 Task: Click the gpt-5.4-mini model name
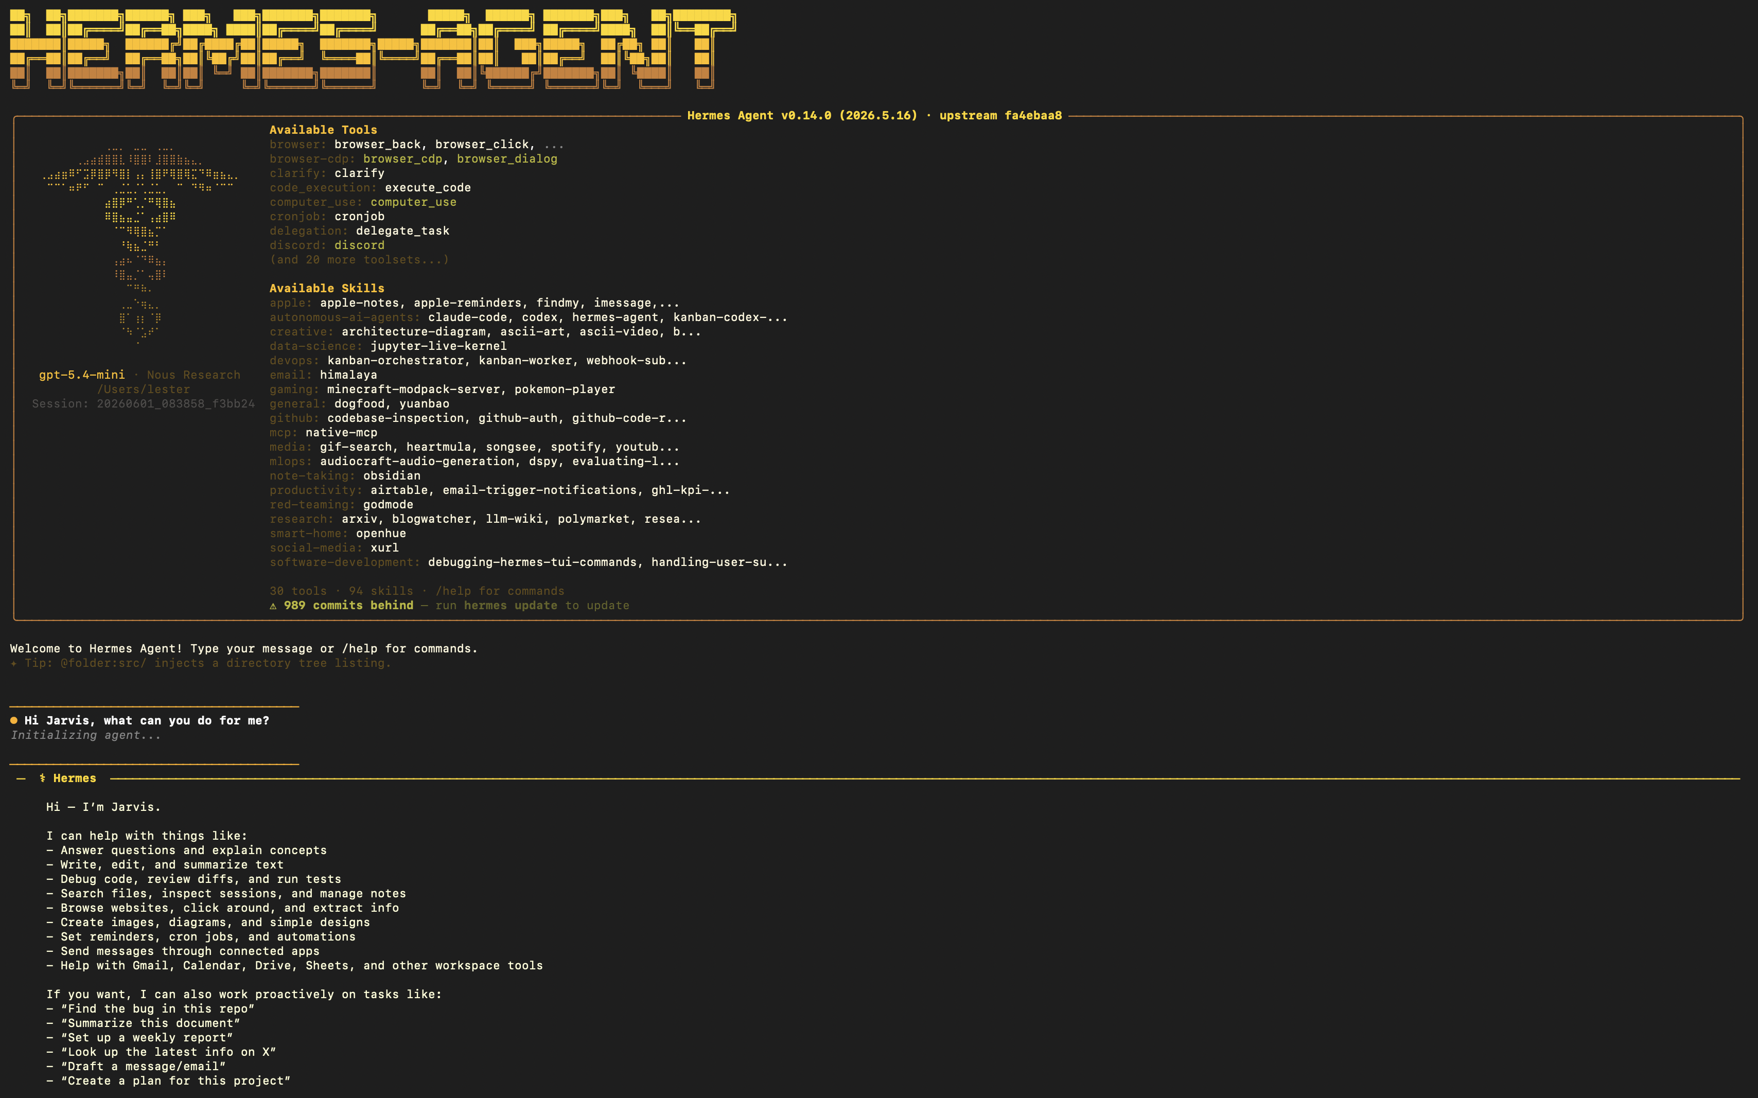tap(82, 375)
